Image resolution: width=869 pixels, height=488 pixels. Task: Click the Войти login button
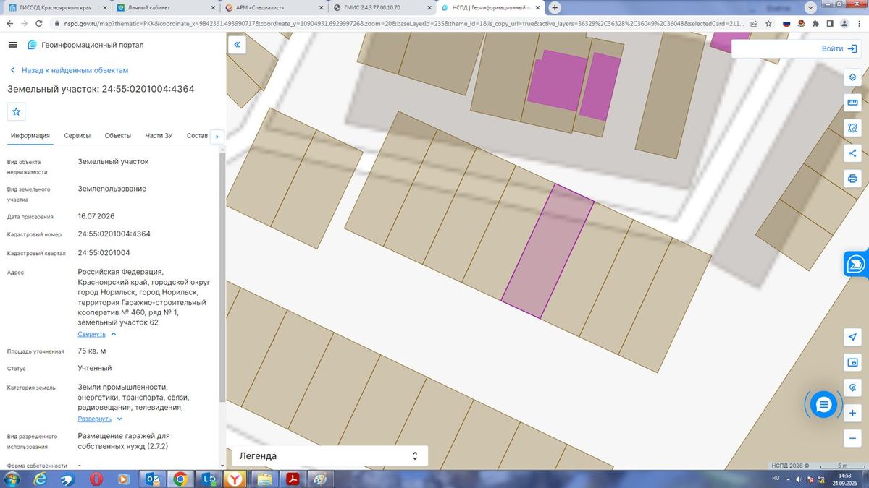[x=839, y=48]
